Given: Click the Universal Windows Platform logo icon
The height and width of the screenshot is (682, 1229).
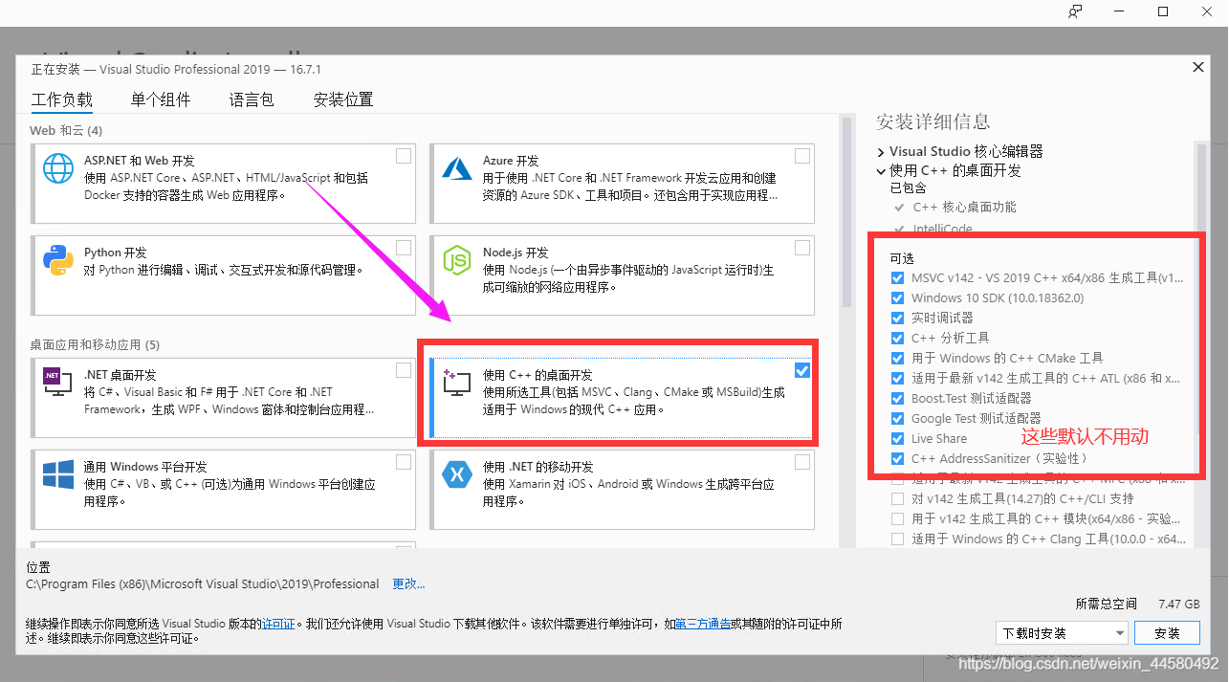Looking at the screenshot, I should coord(58,474).
